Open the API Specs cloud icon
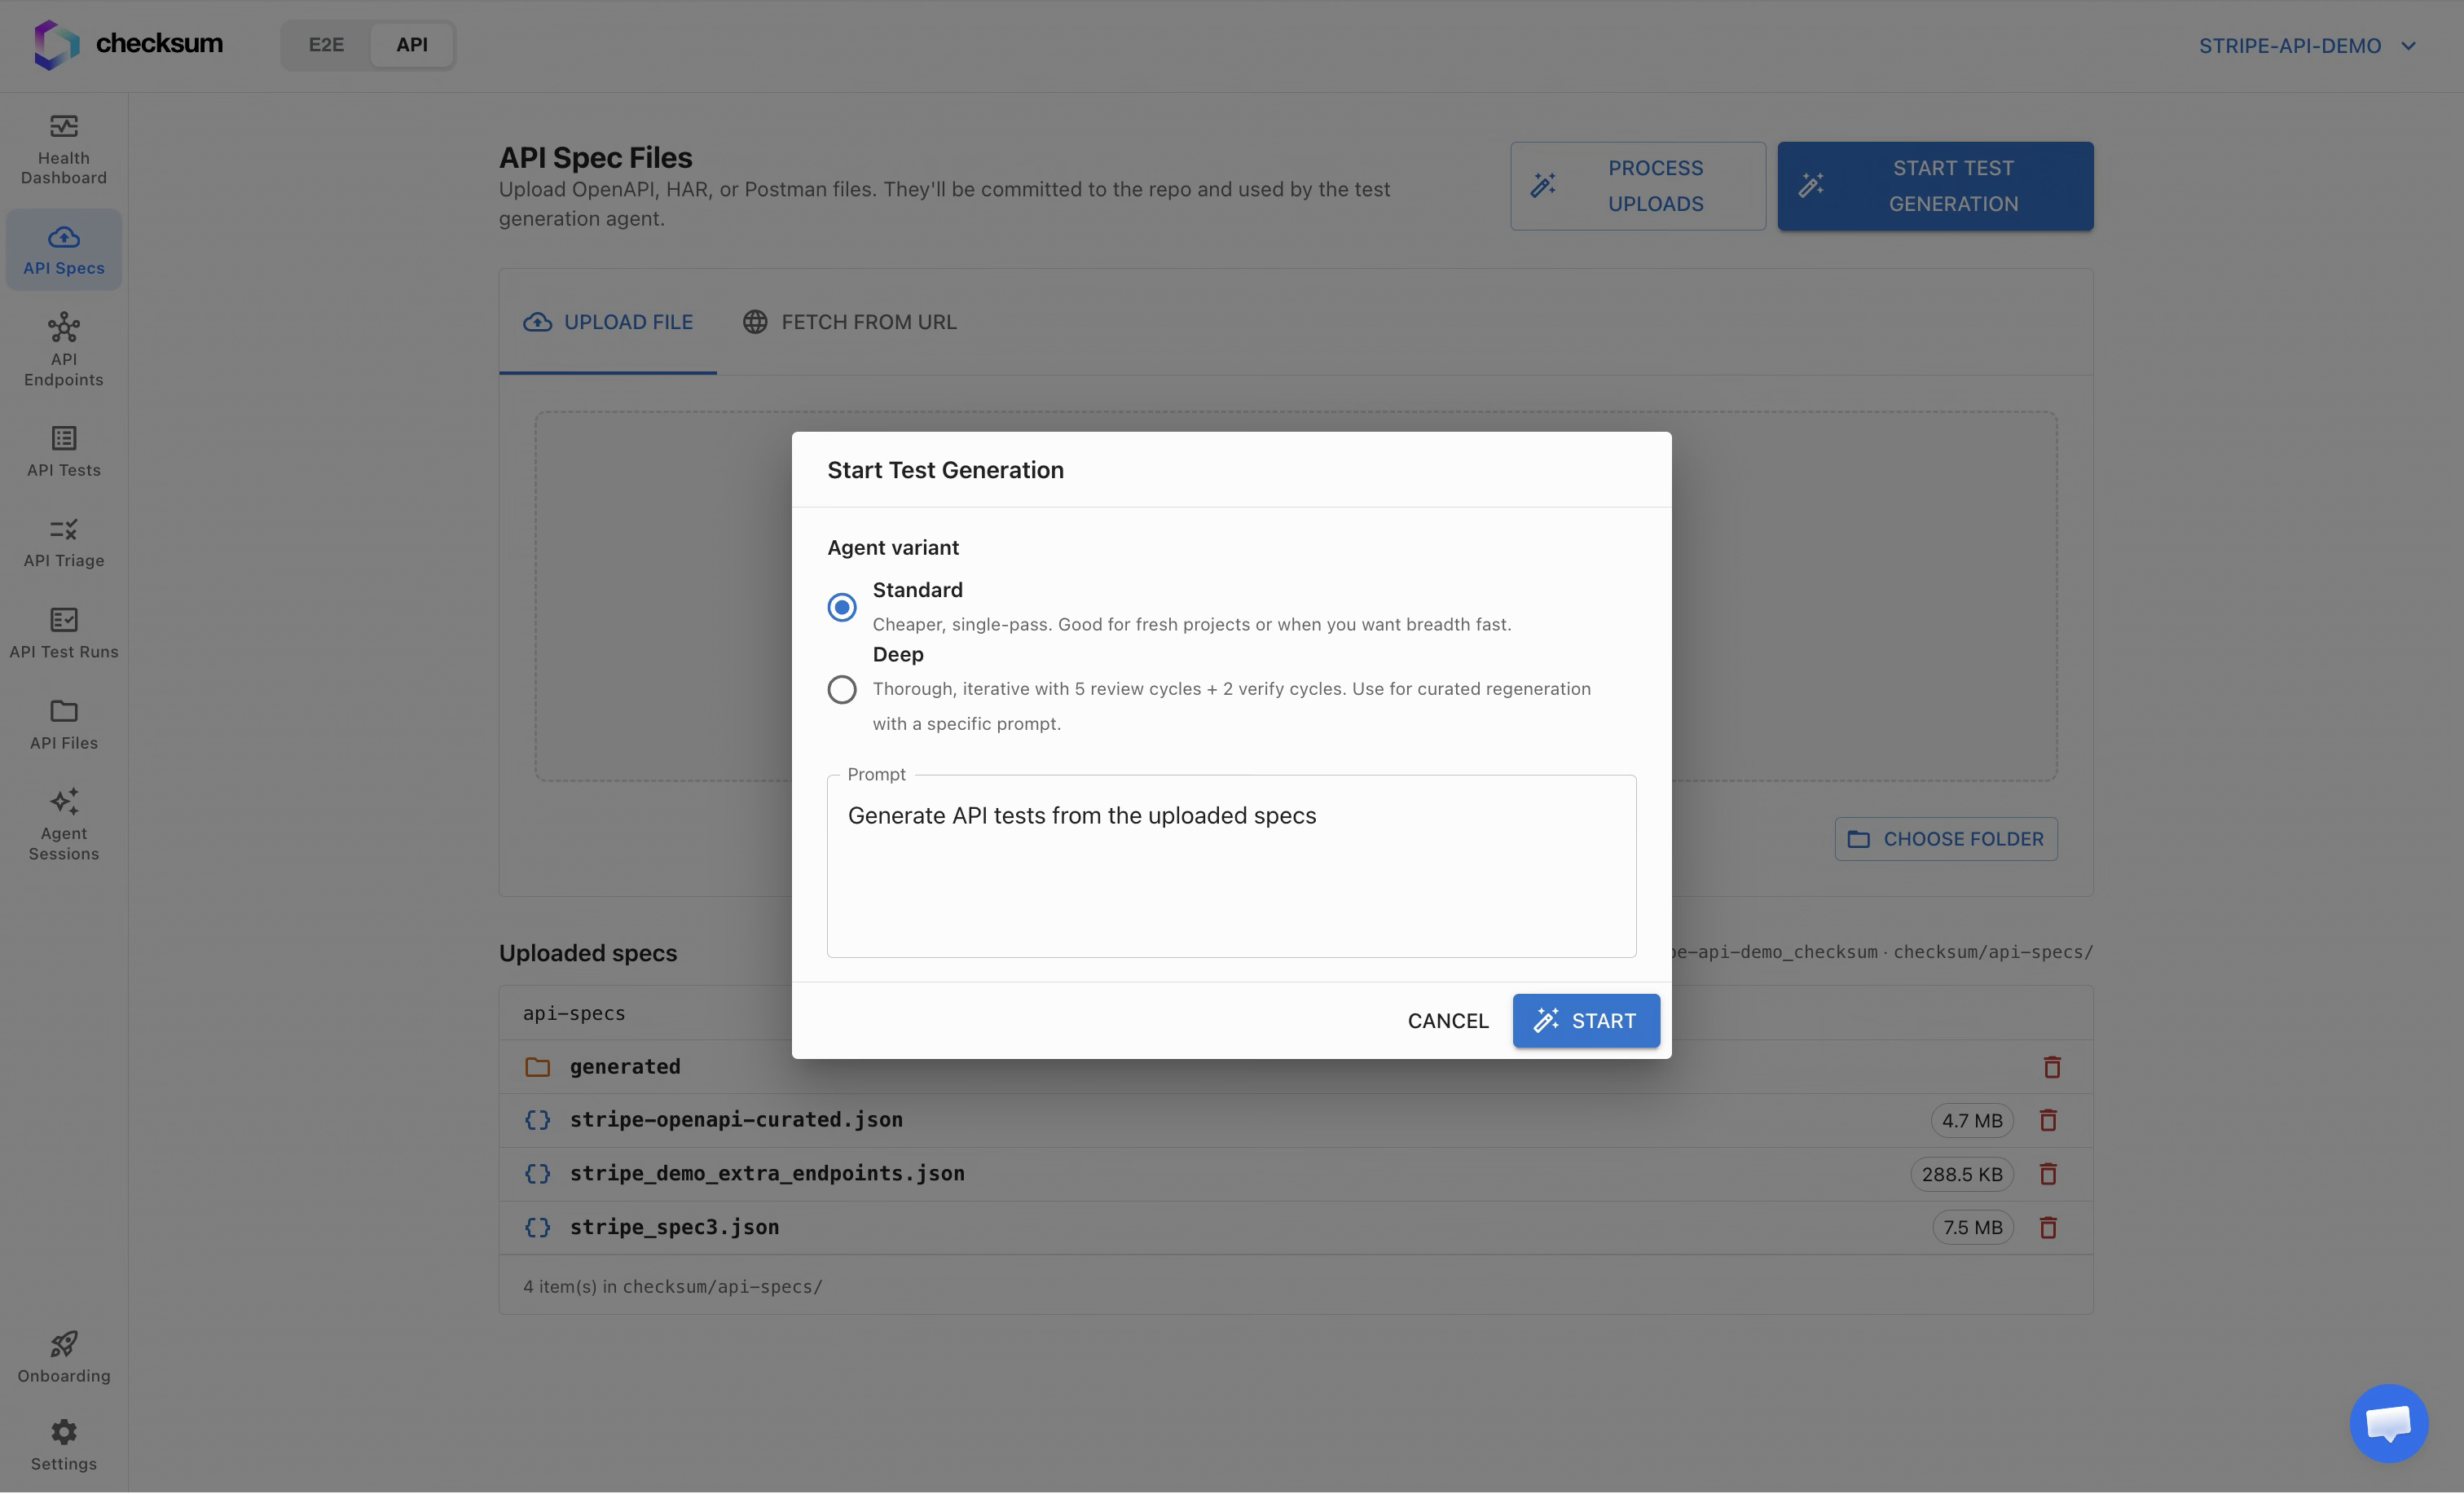2464x1494 pixels. [x=64, y=237]
